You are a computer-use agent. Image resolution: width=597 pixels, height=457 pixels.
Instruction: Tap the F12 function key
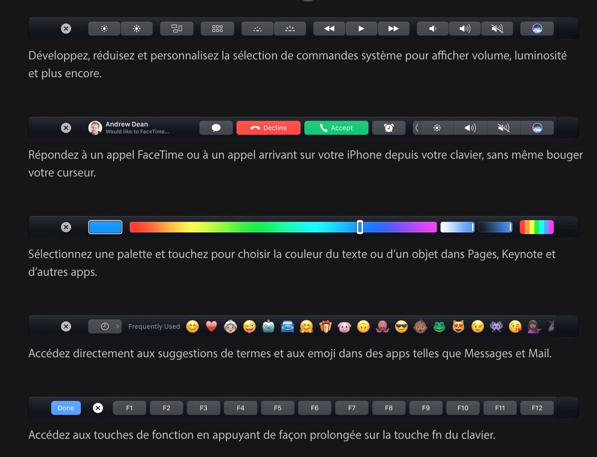(x=537, y=408)
